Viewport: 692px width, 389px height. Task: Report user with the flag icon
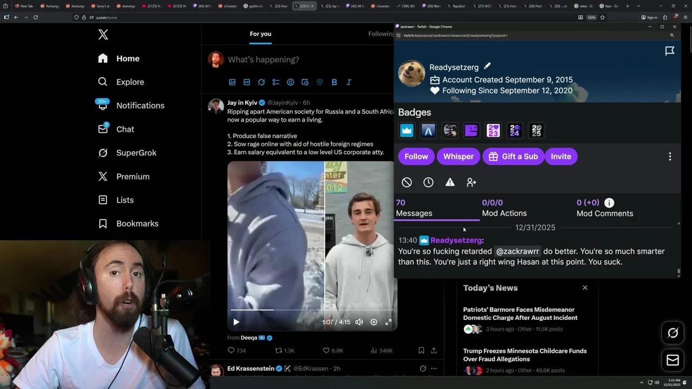pyautogui.click(x=670, y=51)
